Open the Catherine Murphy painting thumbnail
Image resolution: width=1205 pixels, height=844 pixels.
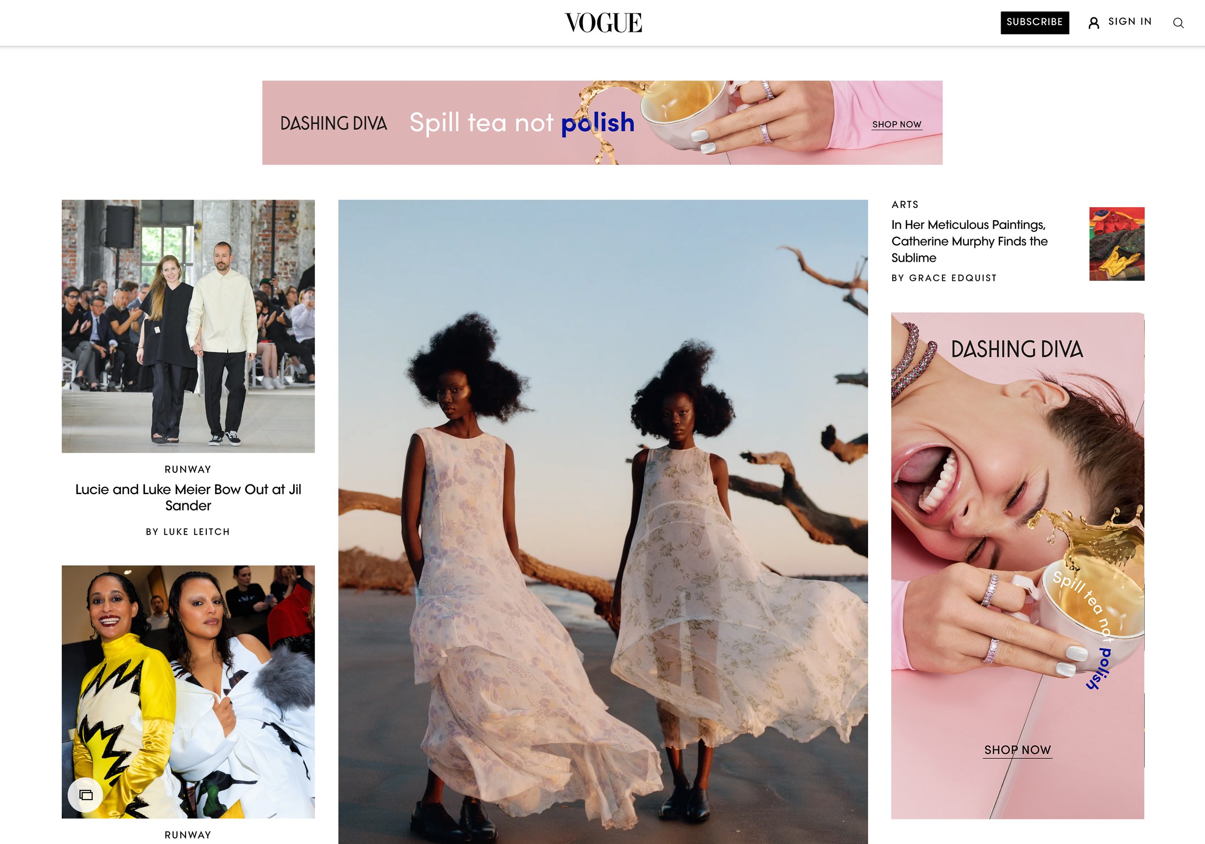1116,243
